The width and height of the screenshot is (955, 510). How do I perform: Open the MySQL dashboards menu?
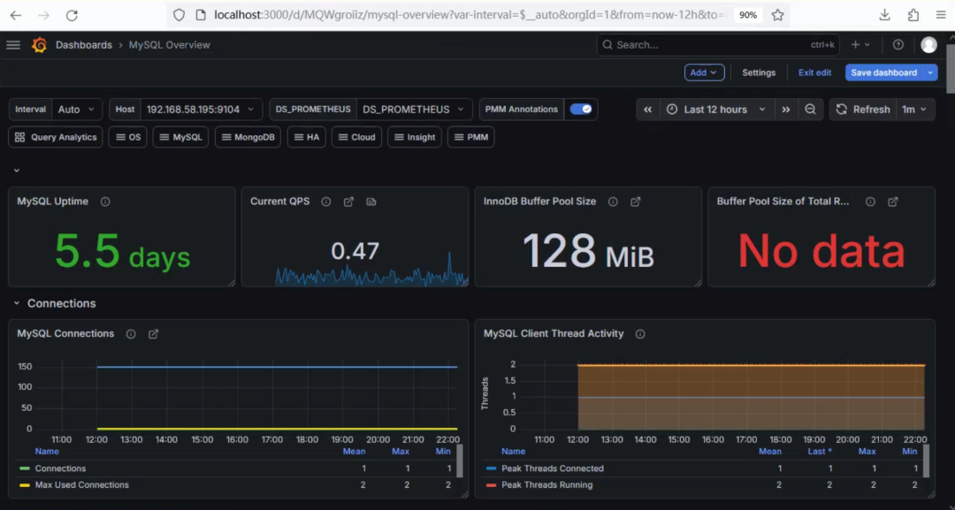point(181,137)
